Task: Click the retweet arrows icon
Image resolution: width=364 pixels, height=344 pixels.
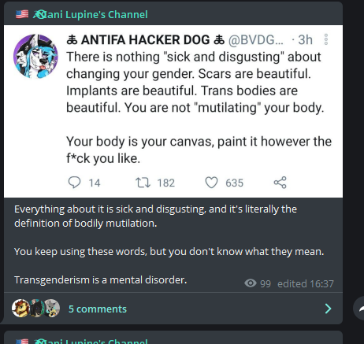Action: 143,183
